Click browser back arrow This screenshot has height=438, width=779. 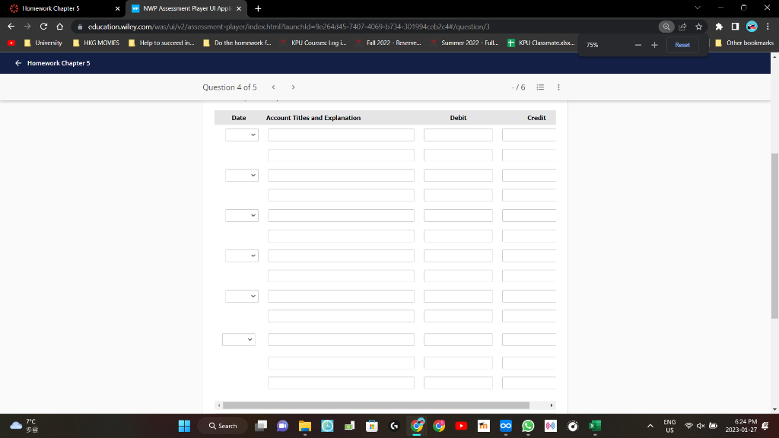pos(11,27)
